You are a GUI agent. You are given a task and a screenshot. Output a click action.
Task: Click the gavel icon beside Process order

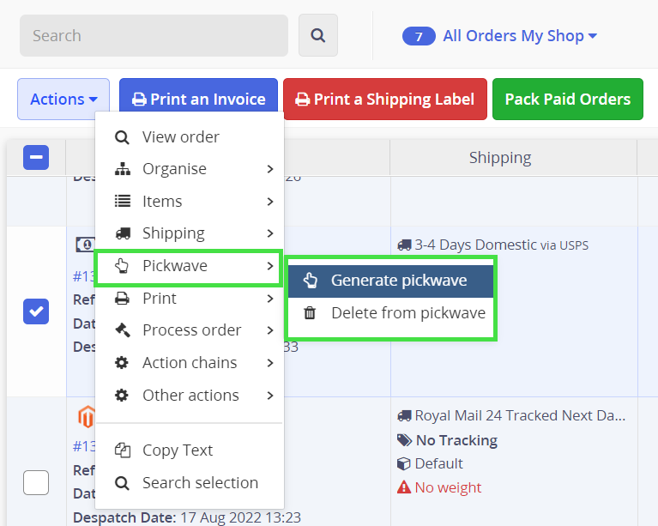coord(123,330)
